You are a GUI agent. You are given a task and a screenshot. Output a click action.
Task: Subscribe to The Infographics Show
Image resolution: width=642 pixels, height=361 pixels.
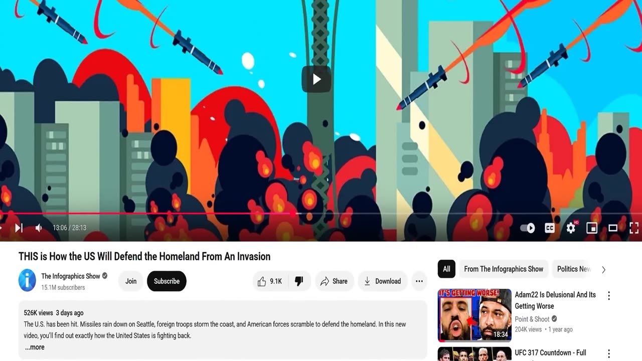tap(167, 281)
